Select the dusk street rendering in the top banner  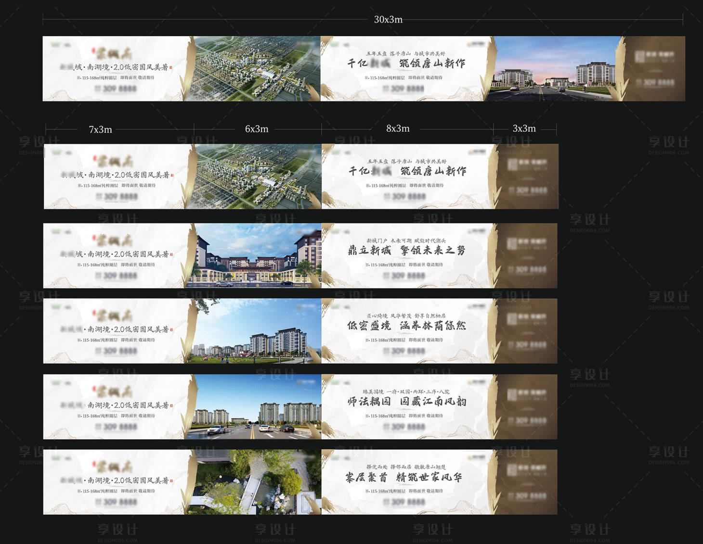[x=554, y=69]
